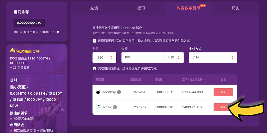The height and width of the screenshot is (133, 267).
Task: Click the MoonPay logo icon
Action: pos(98,92)
